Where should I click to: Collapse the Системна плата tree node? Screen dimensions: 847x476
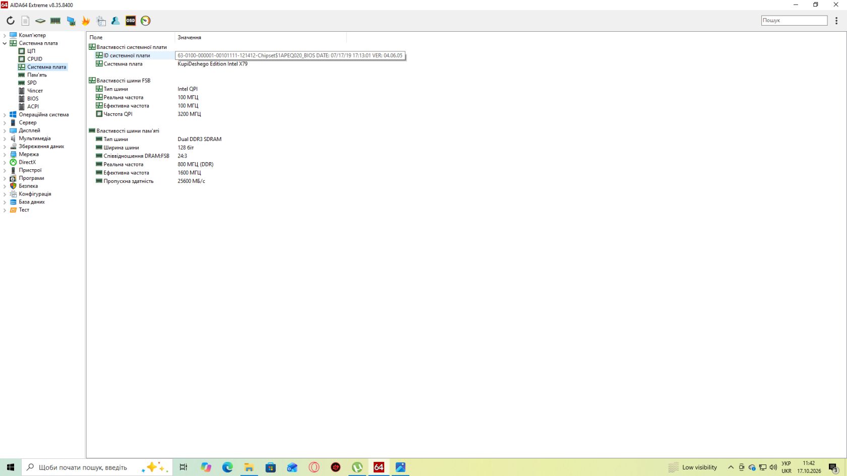(x=5, y=43)
